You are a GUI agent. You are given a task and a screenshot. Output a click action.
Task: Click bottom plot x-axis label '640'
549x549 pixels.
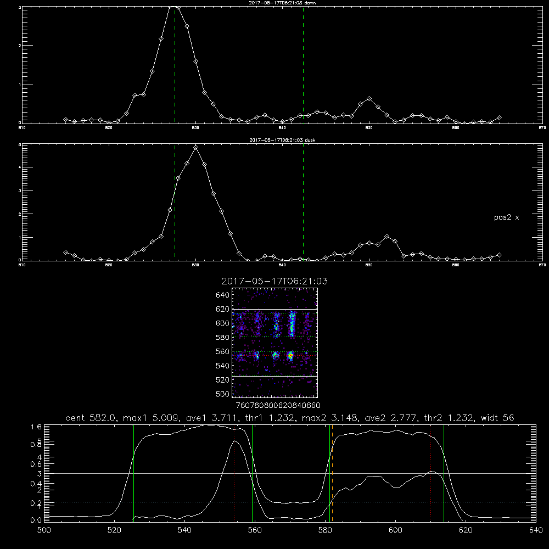(x=536, y=530)
